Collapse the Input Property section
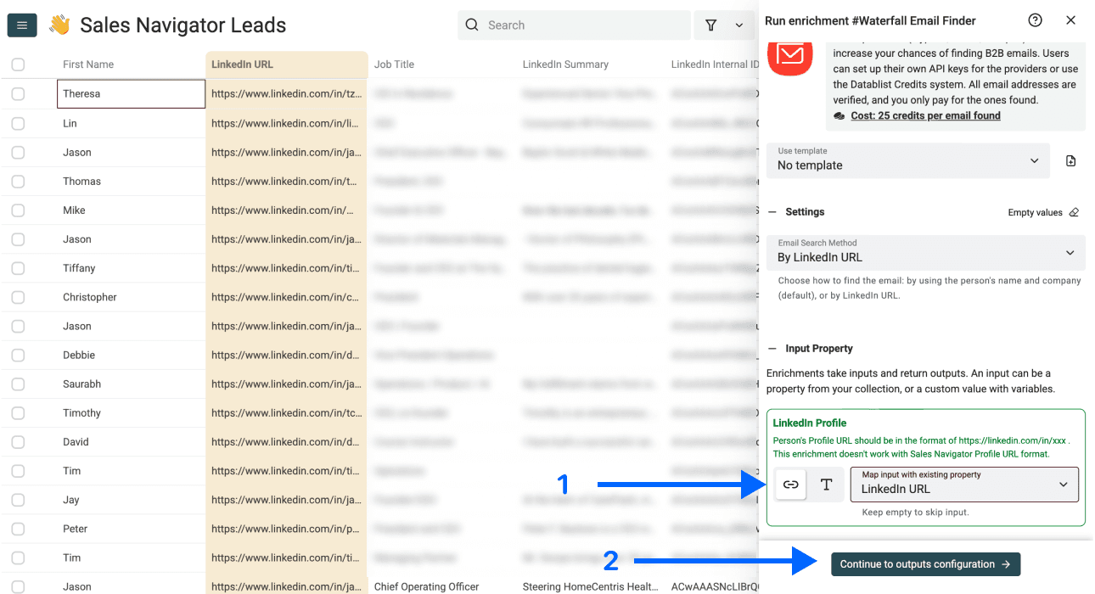This screenshot has height=594, width=1095. [x=772, y=348]
